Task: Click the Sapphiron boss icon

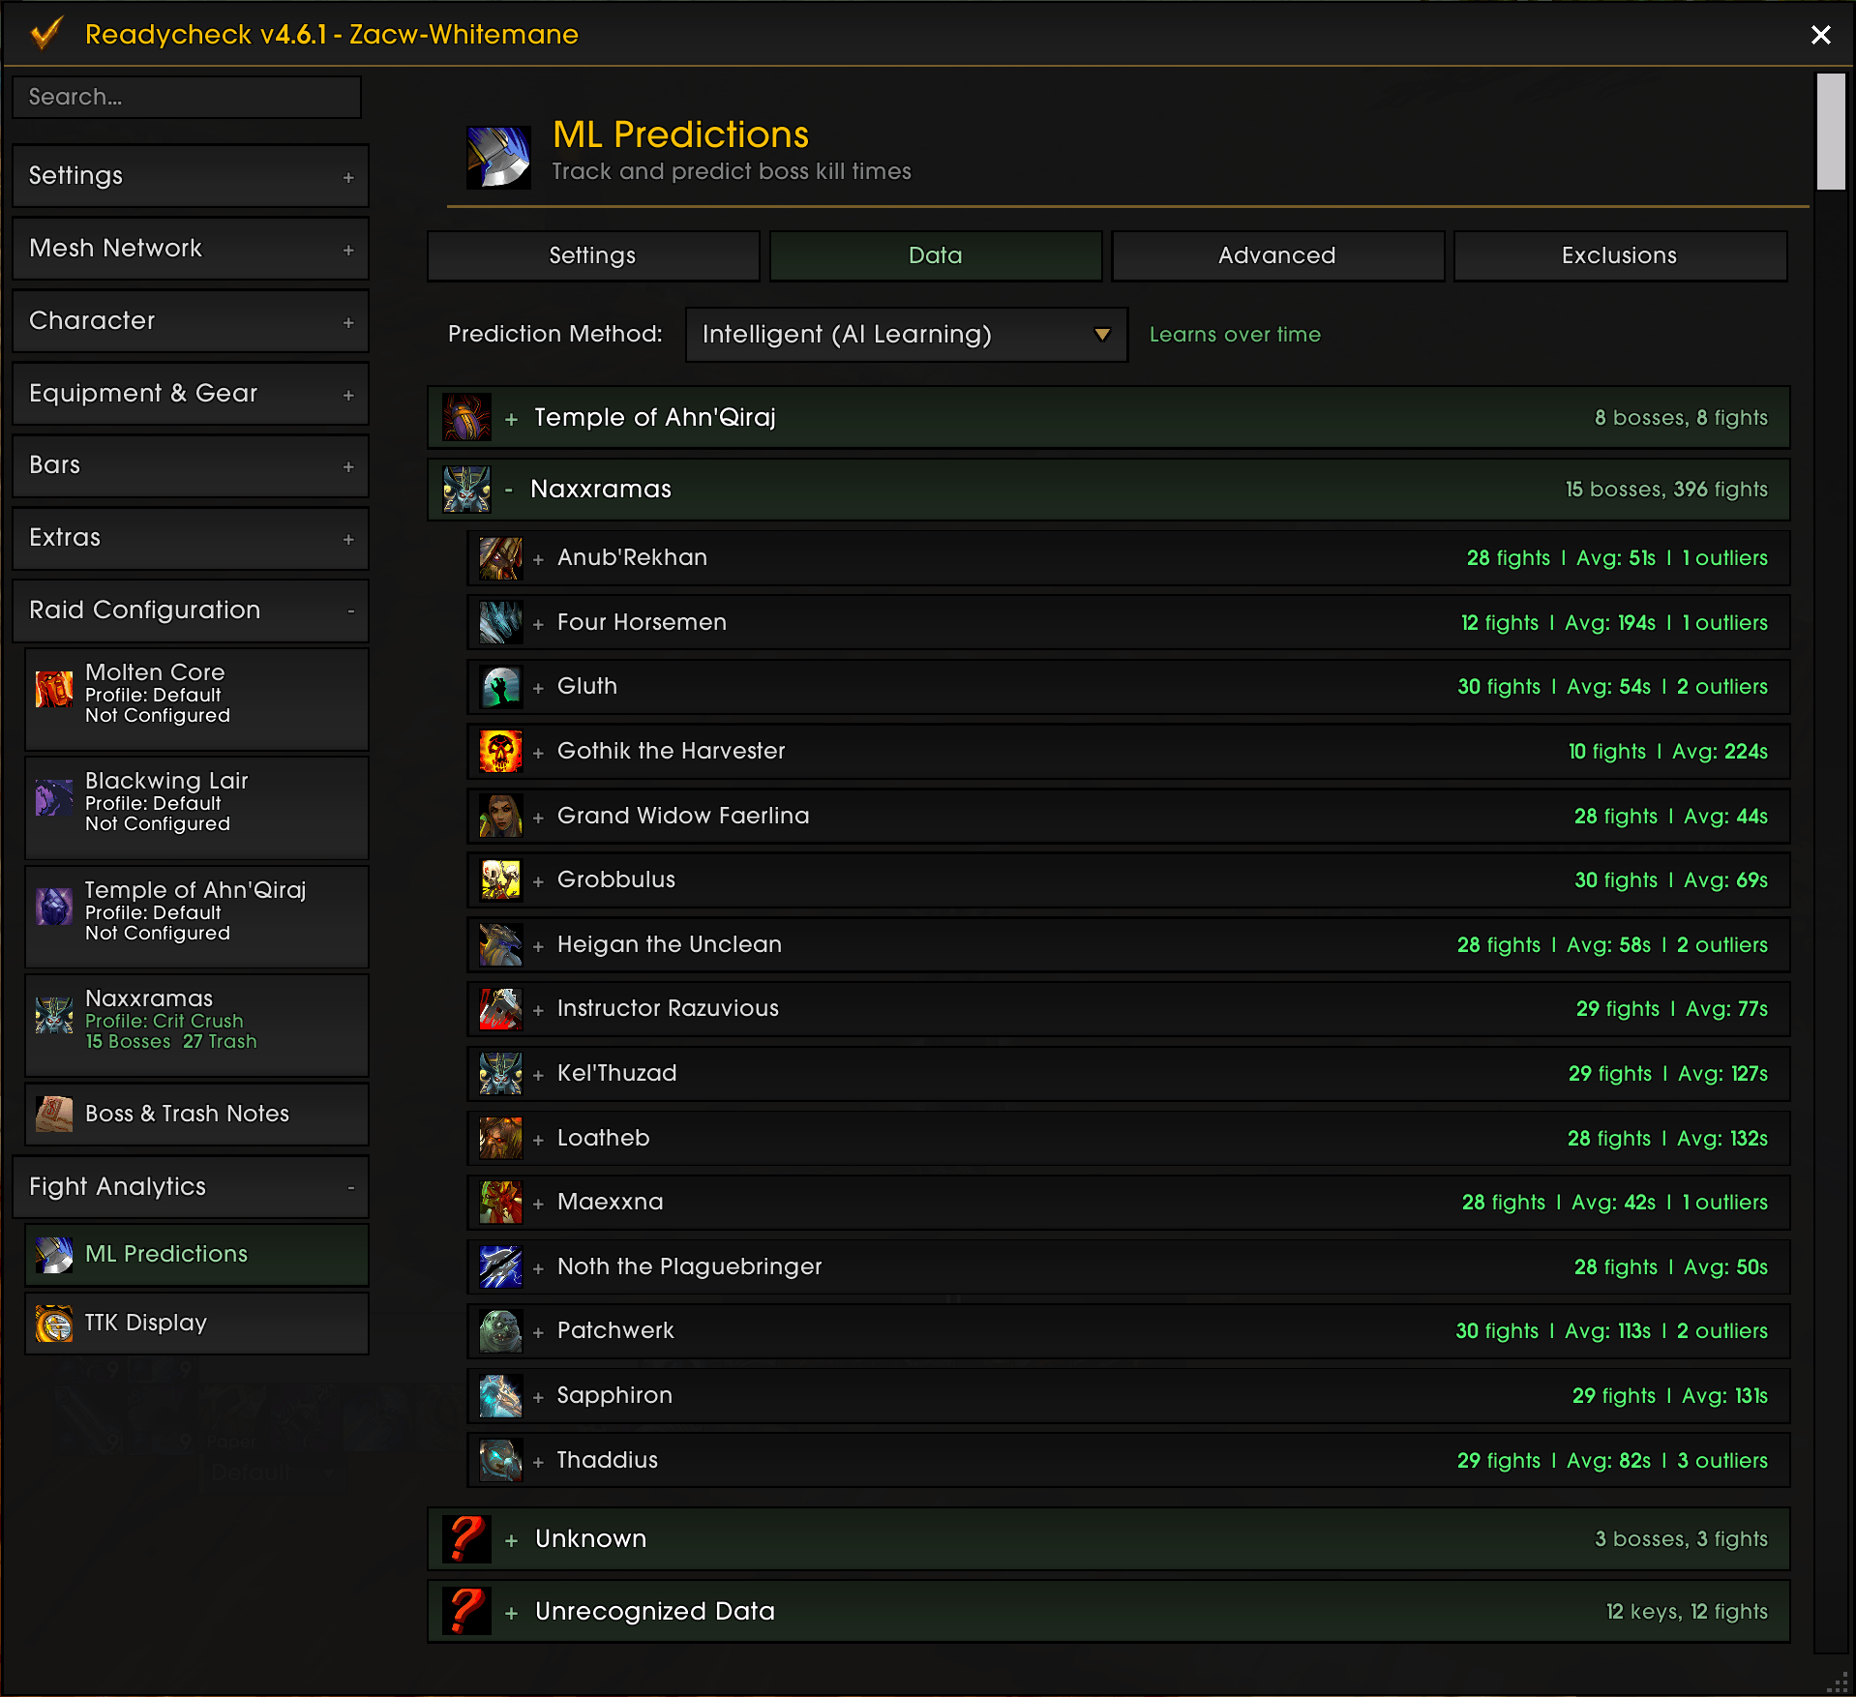Action: (x=500, y=1396)
